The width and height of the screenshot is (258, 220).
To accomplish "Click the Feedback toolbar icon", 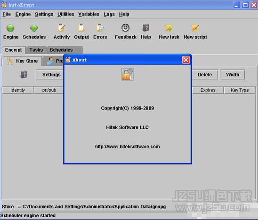I will (125, 28).
